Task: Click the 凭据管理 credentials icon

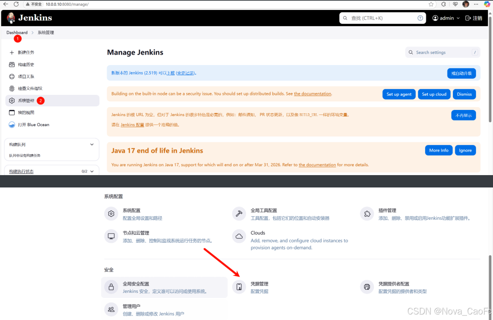Action: pos(239,287)
